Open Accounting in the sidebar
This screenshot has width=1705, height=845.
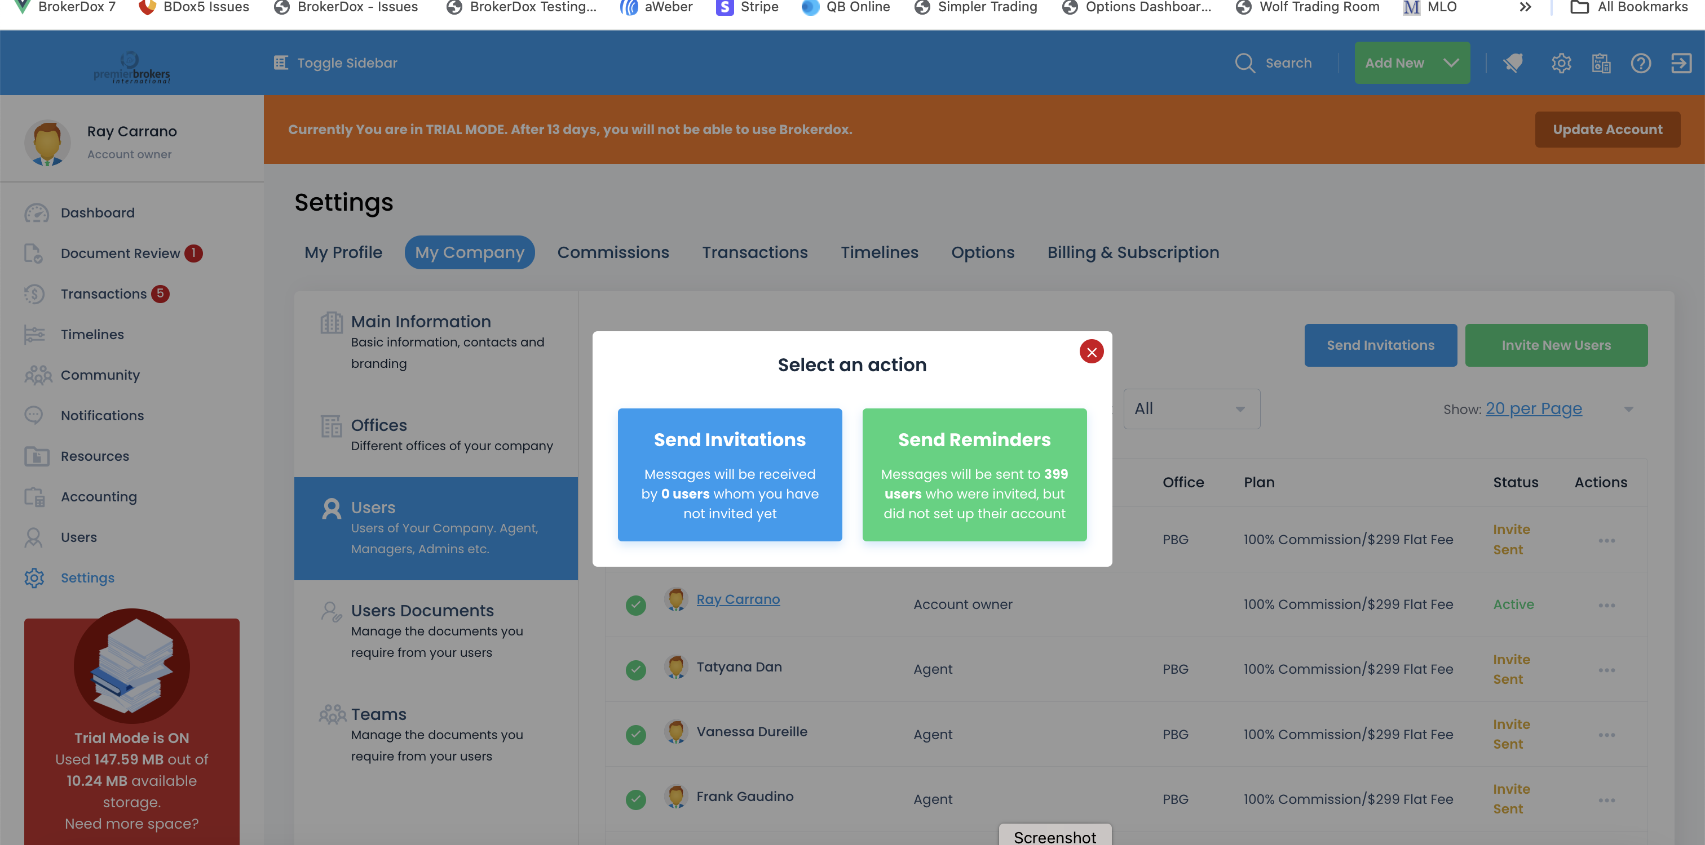click(x=99, y=496)
